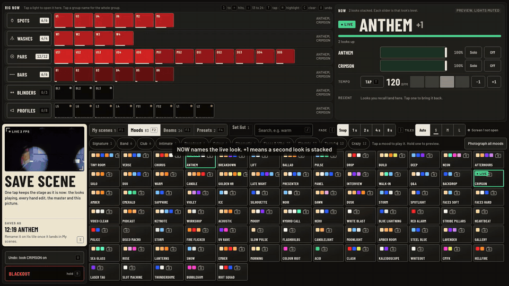Select the BLINDERS group icon
Viewport: 509px width, 286px height.
coord(12,93)
